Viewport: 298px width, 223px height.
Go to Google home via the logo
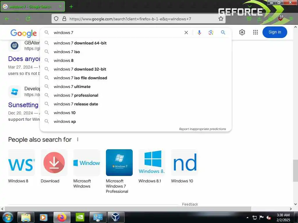(x=24, y=33)
